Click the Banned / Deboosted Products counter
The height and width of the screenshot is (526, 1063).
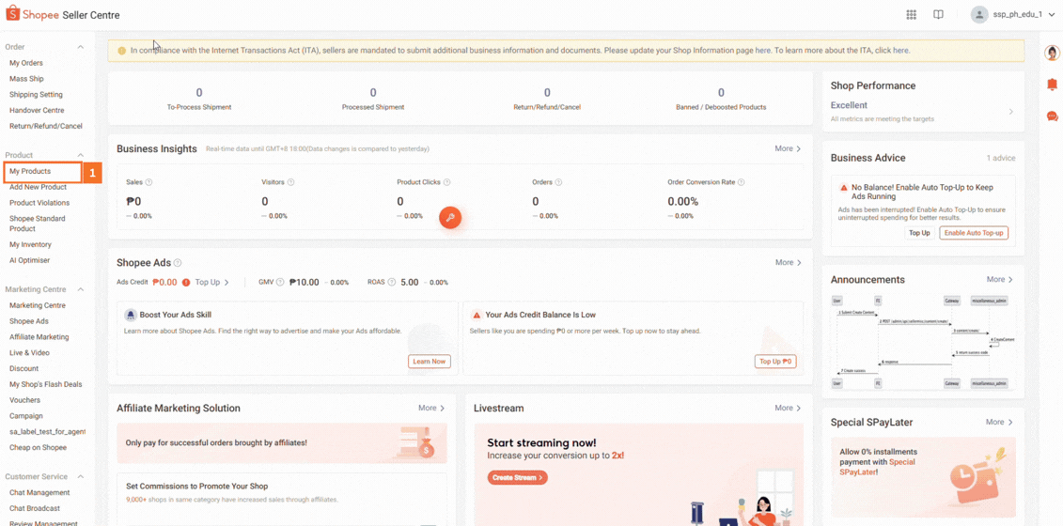721,99
